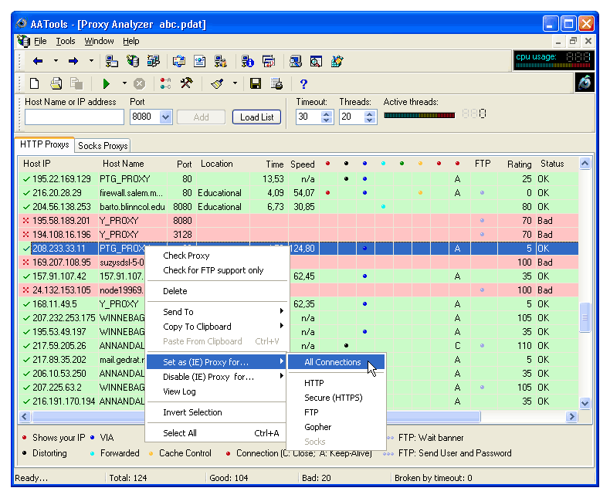
Task: Click the blue forward arrow icon
Action: (x=73, y=61)
